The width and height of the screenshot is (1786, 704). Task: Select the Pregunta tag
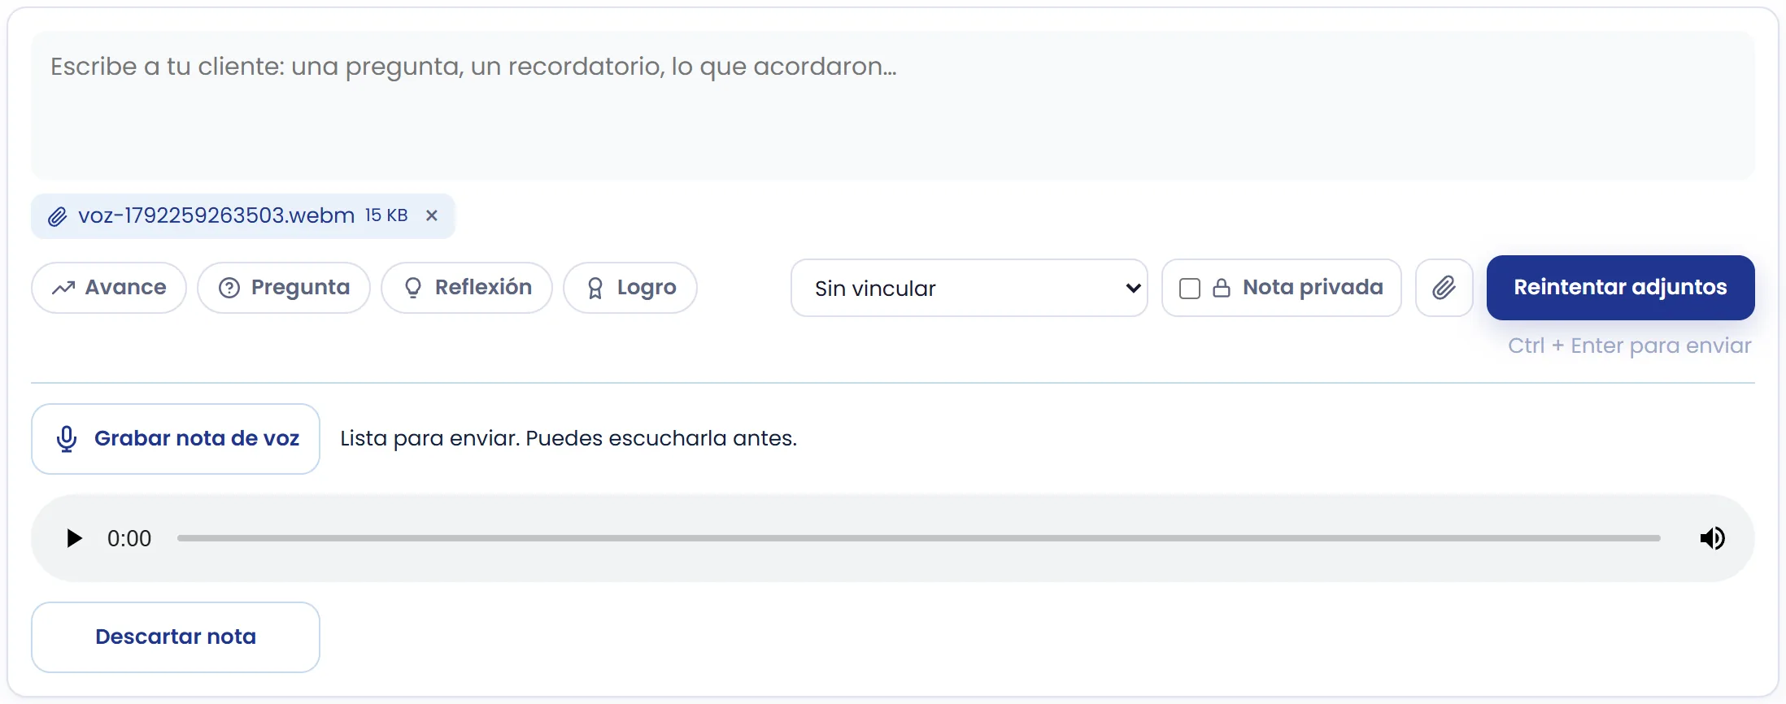click(x=284, y=288)
